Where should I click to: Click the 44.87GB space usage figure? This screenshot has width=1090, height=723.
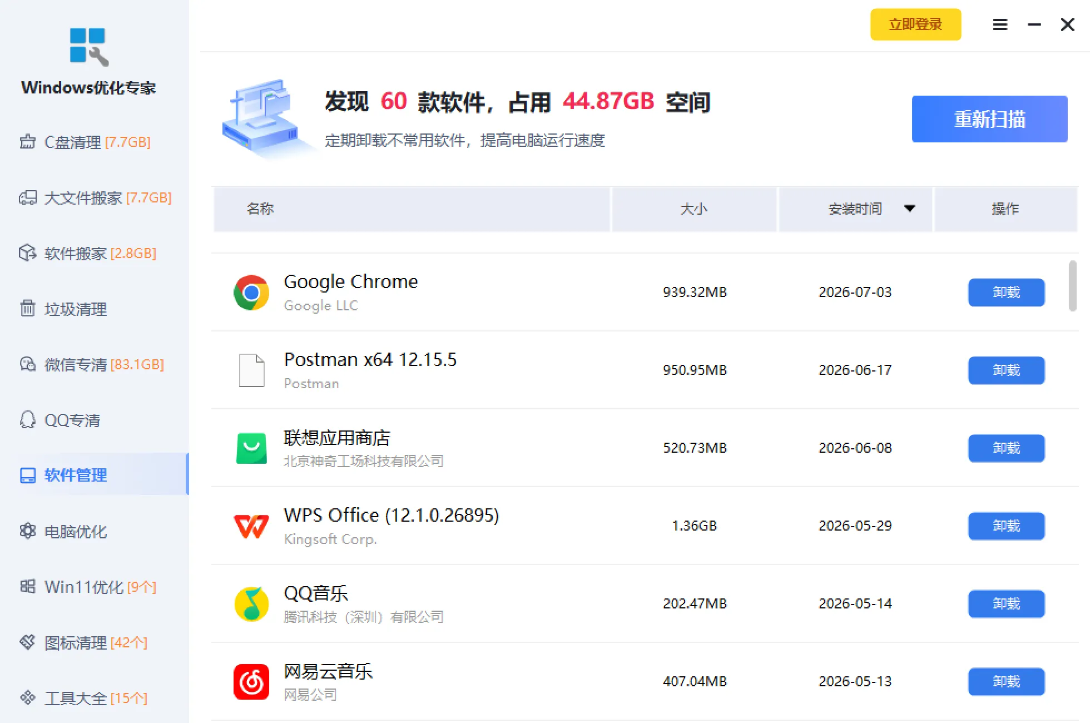608,101
